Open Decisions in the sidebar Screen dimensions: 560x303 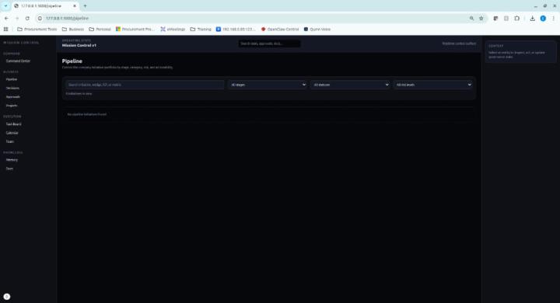coord(12,88)
